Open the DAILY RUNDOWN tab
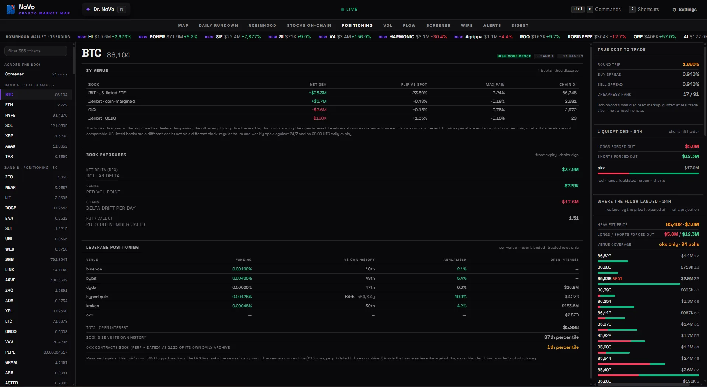Screen dimensions: 707x387 pyautogui.click(x=218, y=25)
